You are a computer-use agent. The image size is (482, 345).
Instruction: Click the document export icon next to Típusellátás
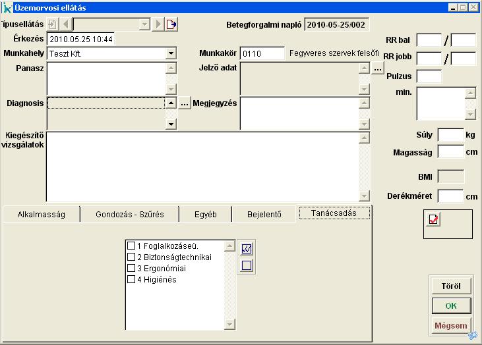171,24
